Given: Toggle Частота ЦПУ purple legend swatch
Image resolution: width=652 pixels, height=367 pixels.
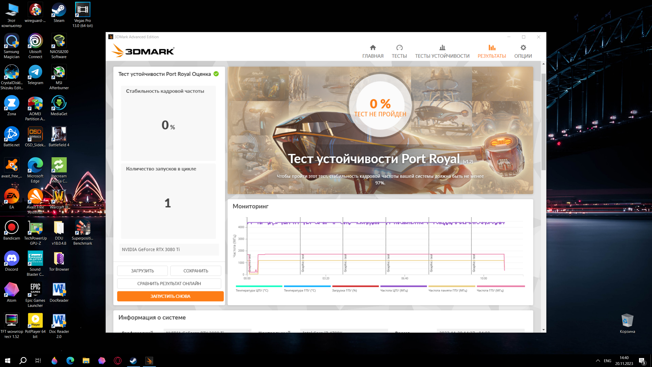Looking at the screenshot, I should [x=403, y=286].
